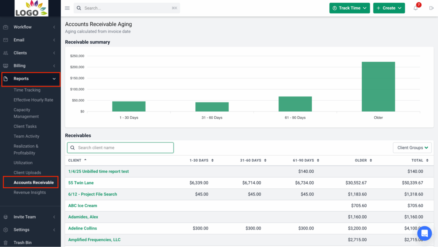Open the Time Tracking report

tap(27, 90)
